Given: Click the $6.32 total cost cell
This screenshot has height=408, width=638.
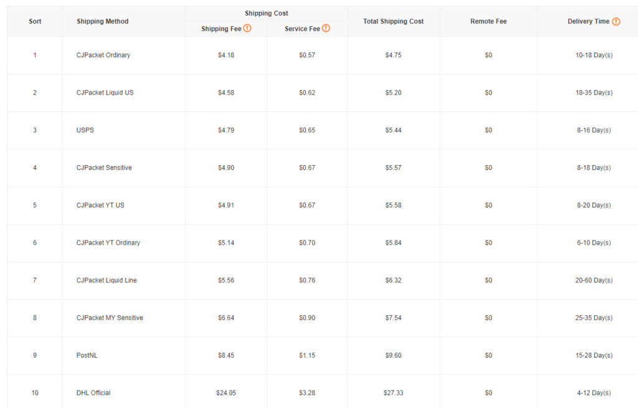Looking at the screenshot, I should pyautogui.click(x=394, y=280).
